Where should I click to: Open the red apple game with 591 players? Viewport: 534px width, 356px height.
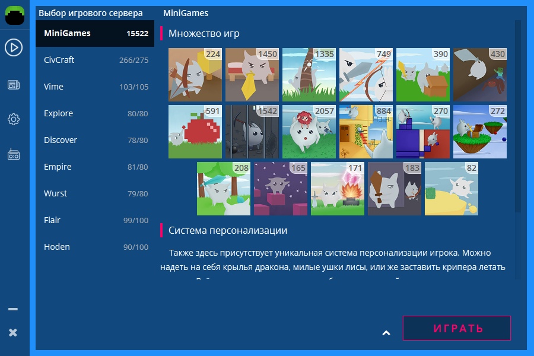click(195, 132)
